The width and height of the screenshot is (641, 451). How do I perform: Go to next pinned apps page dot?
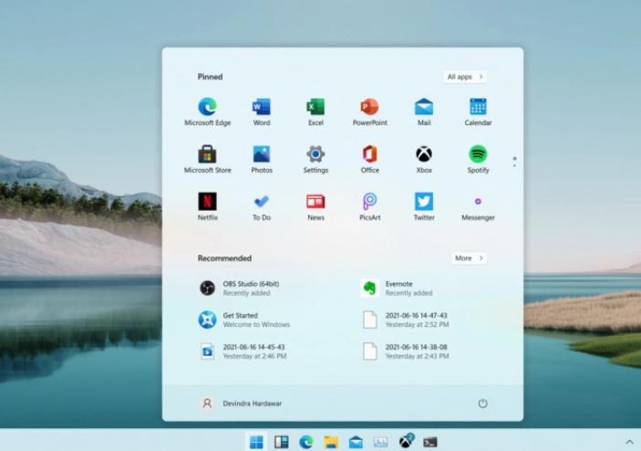(514, 166)
